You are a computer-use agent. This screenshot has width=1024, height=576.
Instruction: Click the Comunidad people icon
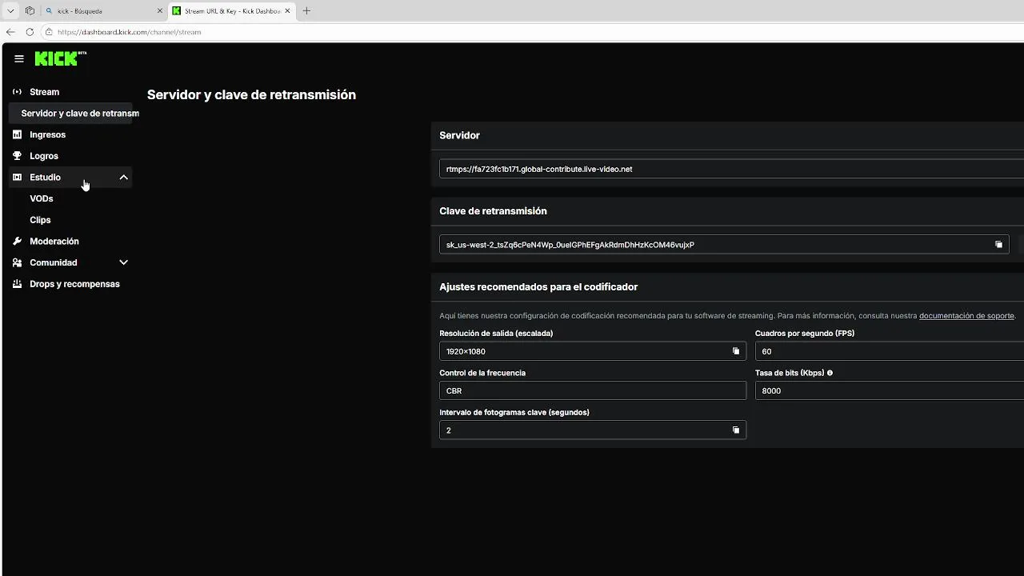tap(17, 262)
